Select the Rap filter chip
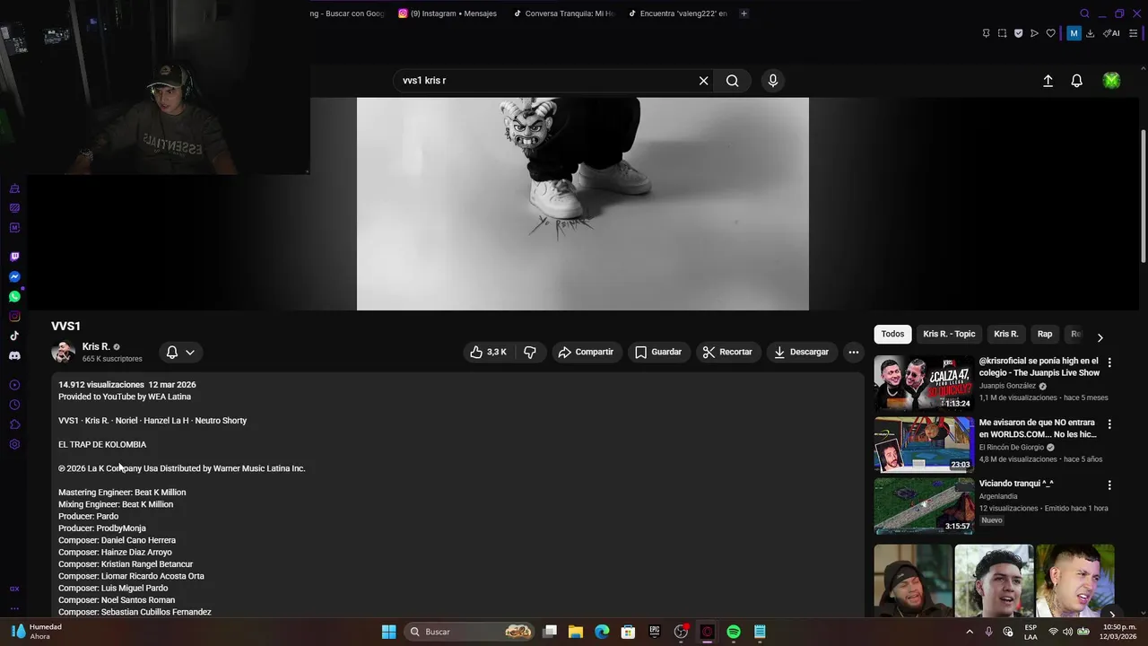 click(x=1045, y=334)
